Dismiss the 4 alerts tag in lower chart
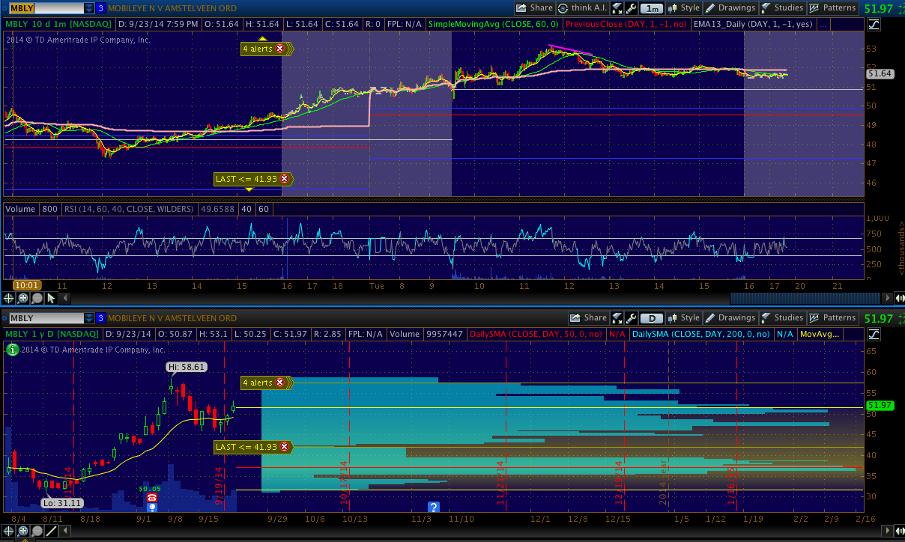Image resolution: width=905 pixels, height=542 pixels. pos(280,383)
